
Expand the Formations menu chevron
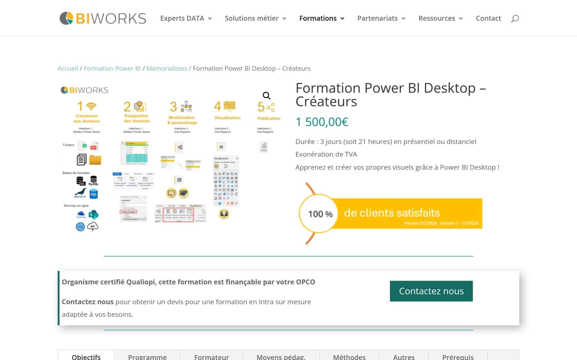(x=342, y=19)
